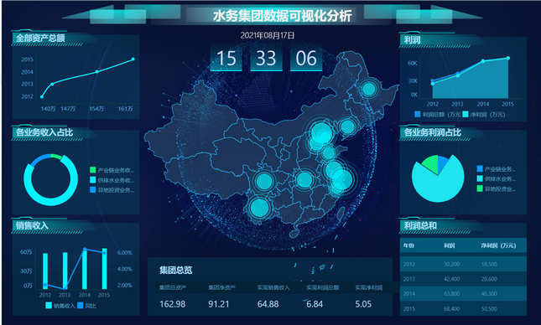
Task: Select the Yunnan bubble at the southwest of the map
Action: [x=259, y=208]
